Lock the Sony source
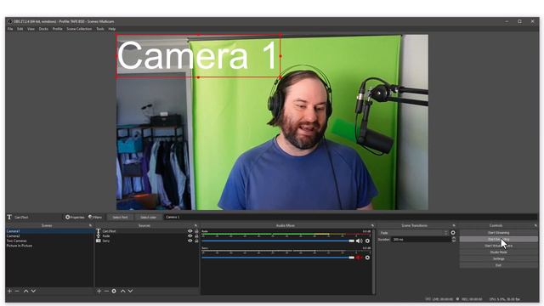Image resolution: width=544 pixels, height=306 pixels. [196, 241]
